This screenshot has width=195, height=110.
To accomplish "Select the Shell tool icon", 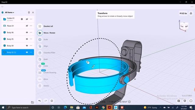I will (x=40, y=59).
